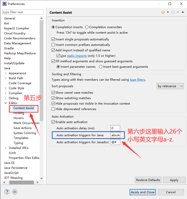The image size is (187, 199).
Task: Click tree vertical scrollbar down arrow
Action: [x=41, y=178]
